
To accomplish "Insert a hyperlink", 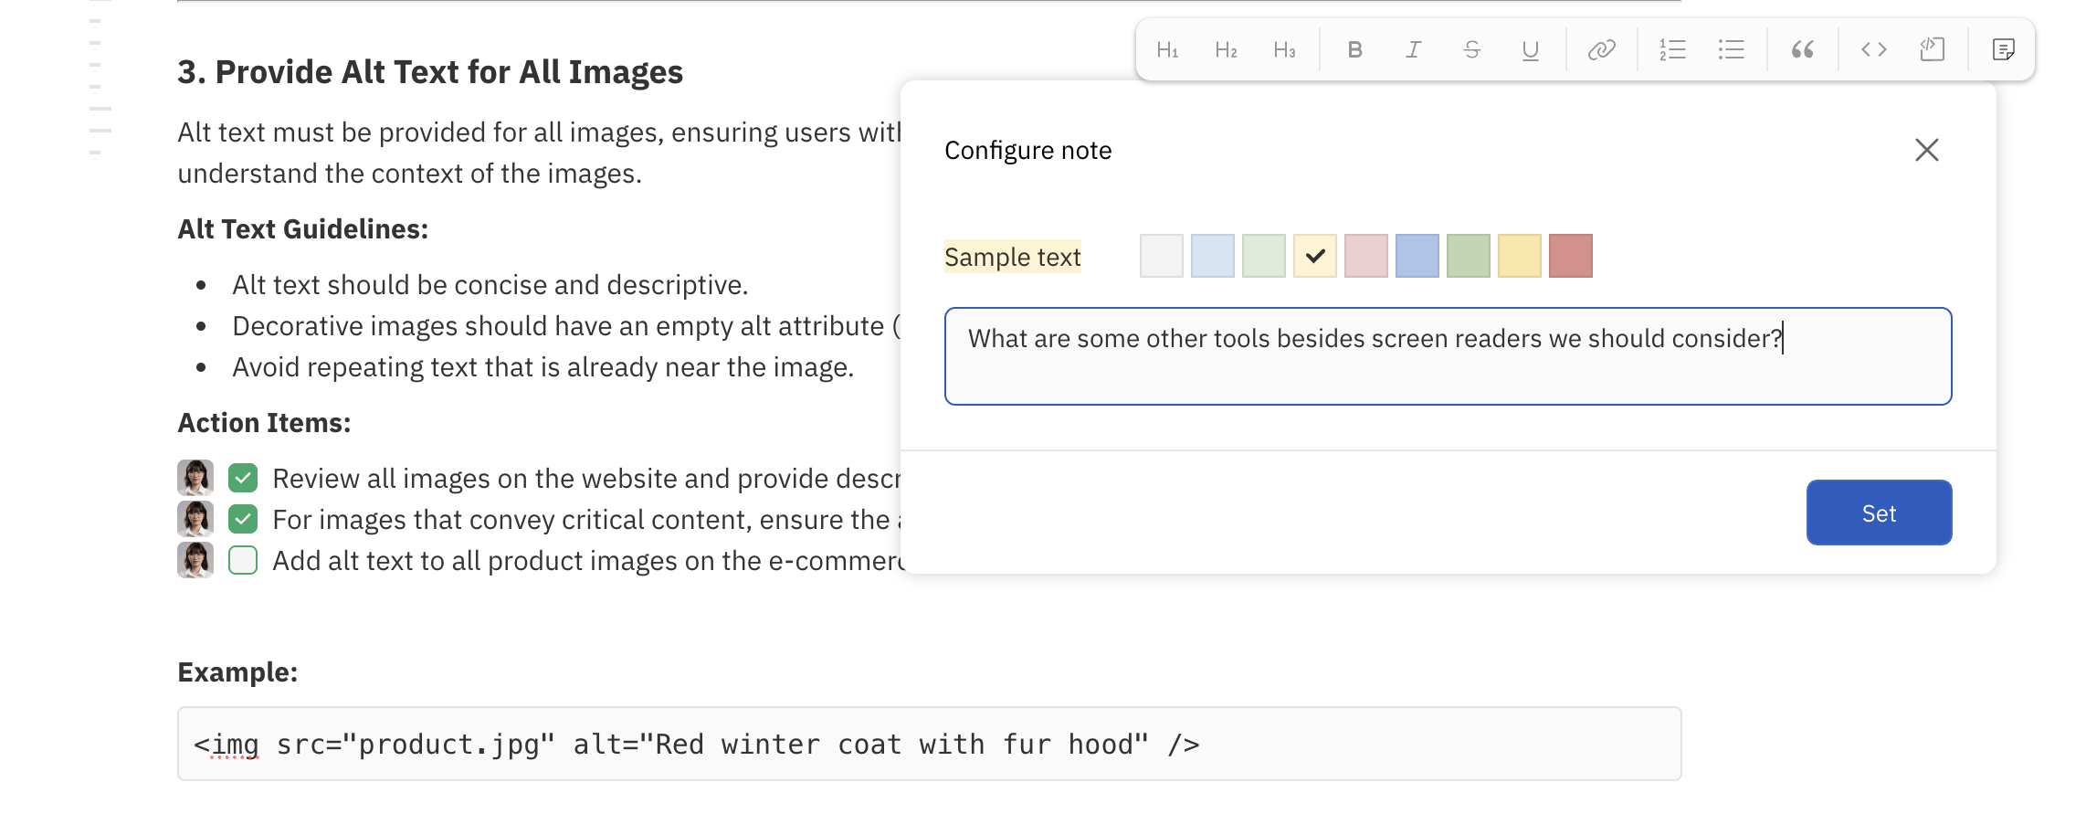I will click(x=1601, y=50).
